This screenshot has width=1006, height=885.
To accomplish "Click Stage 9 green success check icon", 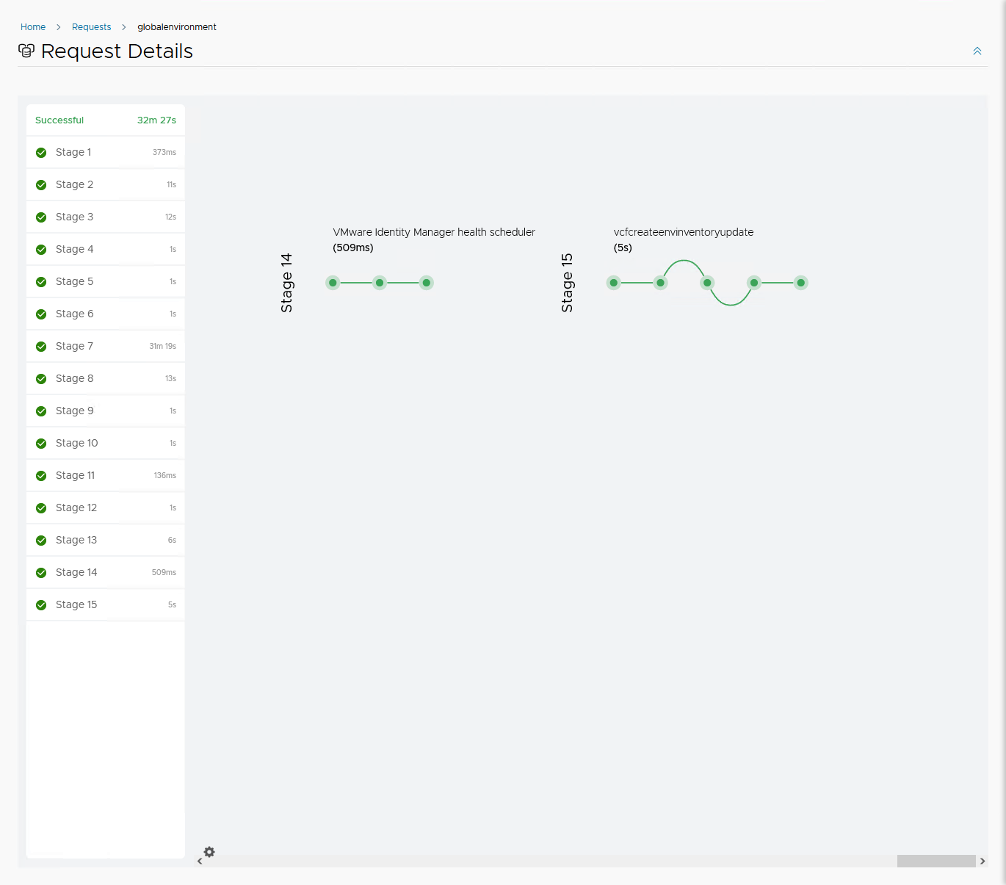I will point(41,411).
